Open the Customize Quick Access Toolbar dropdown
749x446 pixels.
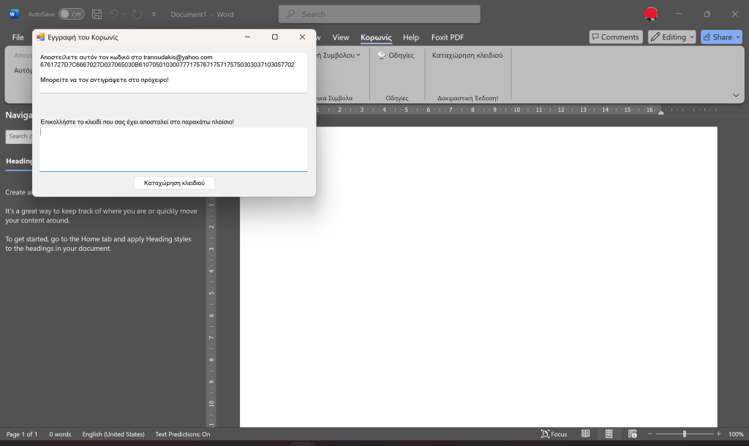154,14
